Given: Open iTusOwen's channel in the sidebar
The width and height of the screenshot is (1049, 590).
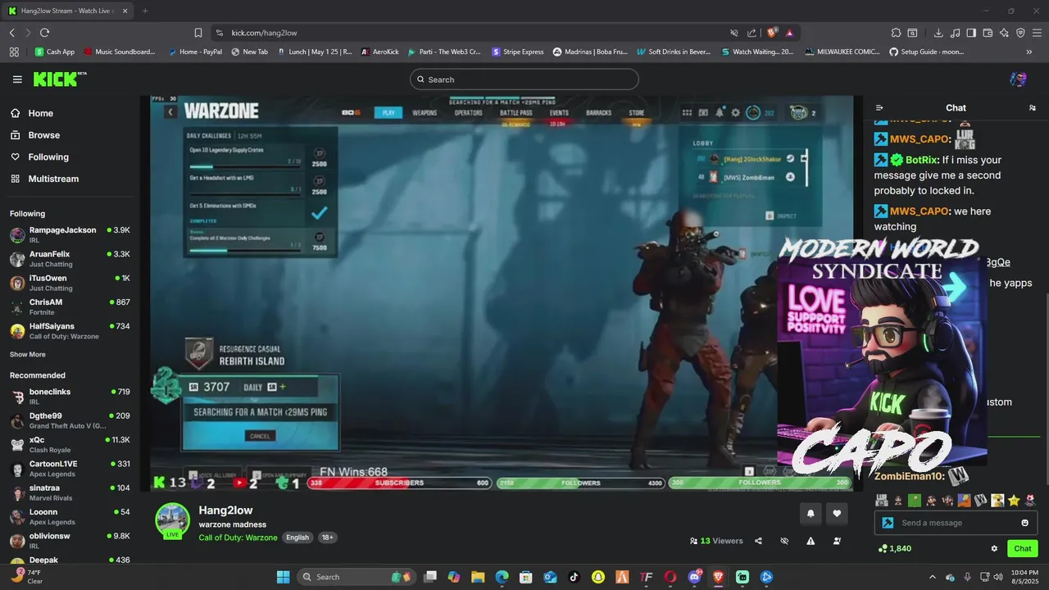Looking at the screenshot, I should 70,283.
